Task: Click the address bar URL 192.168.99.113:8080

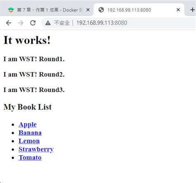Action: 102,23
